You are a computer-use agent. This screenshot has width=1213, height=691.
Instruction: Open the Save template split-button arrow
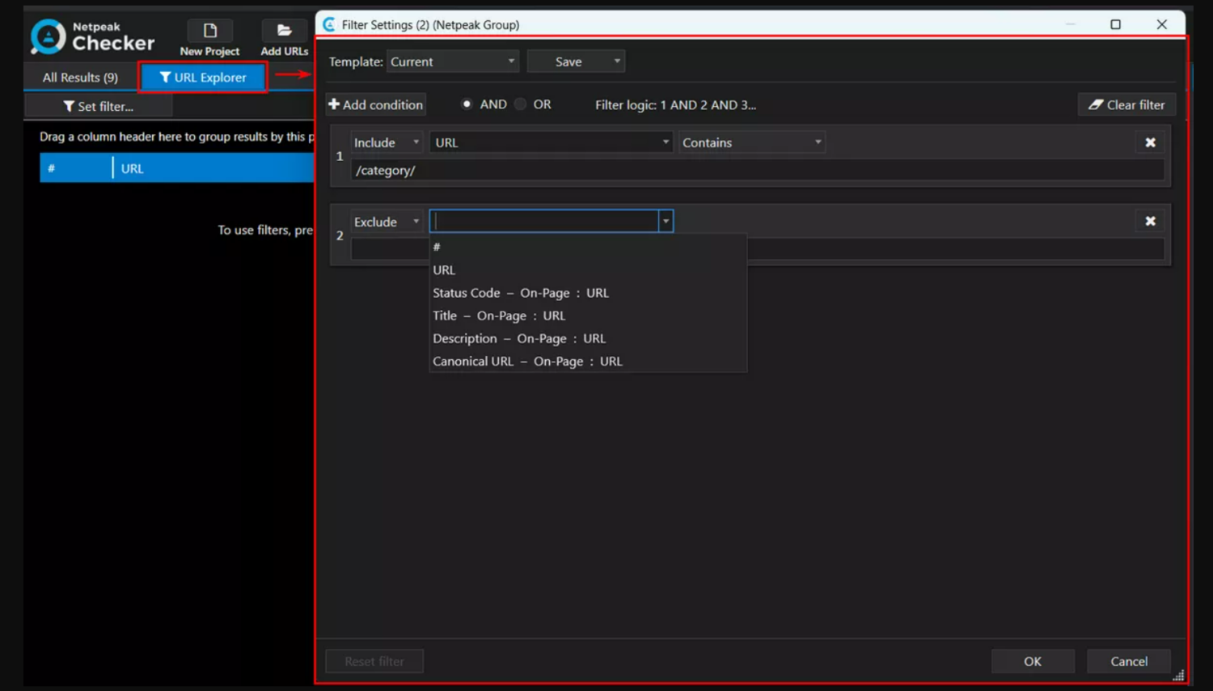(x=616, y=61)
